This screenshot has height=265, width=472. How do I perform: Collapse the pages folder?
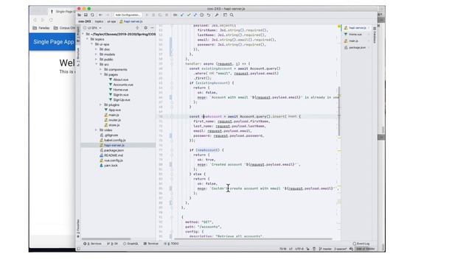click(x=101, y=75)
